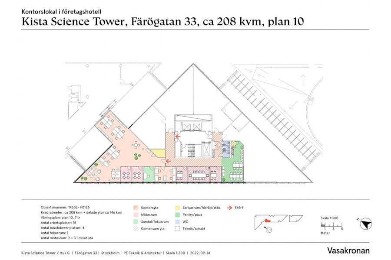Select the green Pentry/paus legend swatch
The width and height of the screenshot is (391, 260).
pyautogui.click(x=177, y=214)
